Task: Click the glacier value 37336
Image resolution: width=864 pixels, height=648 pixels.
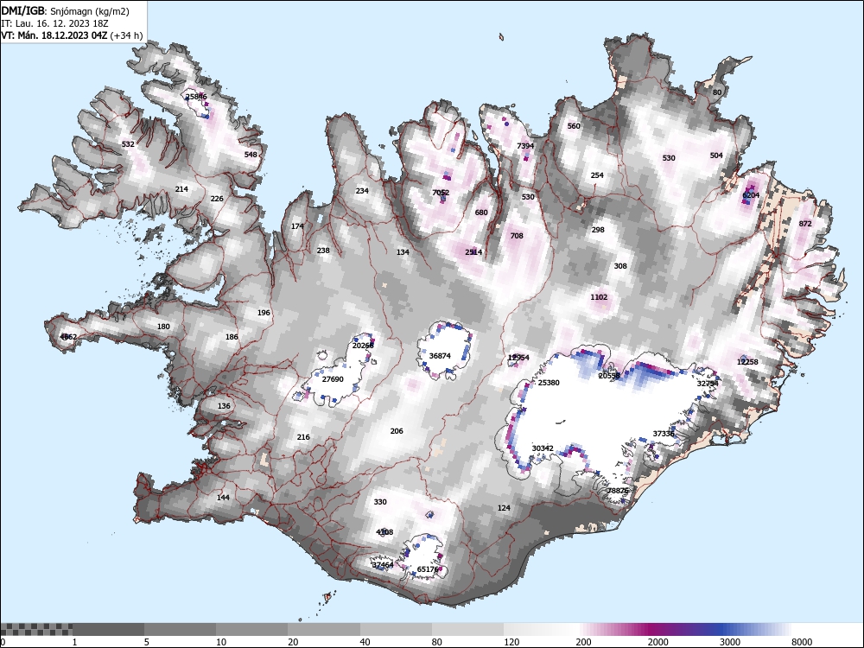Action: click(x=664, y=434)
